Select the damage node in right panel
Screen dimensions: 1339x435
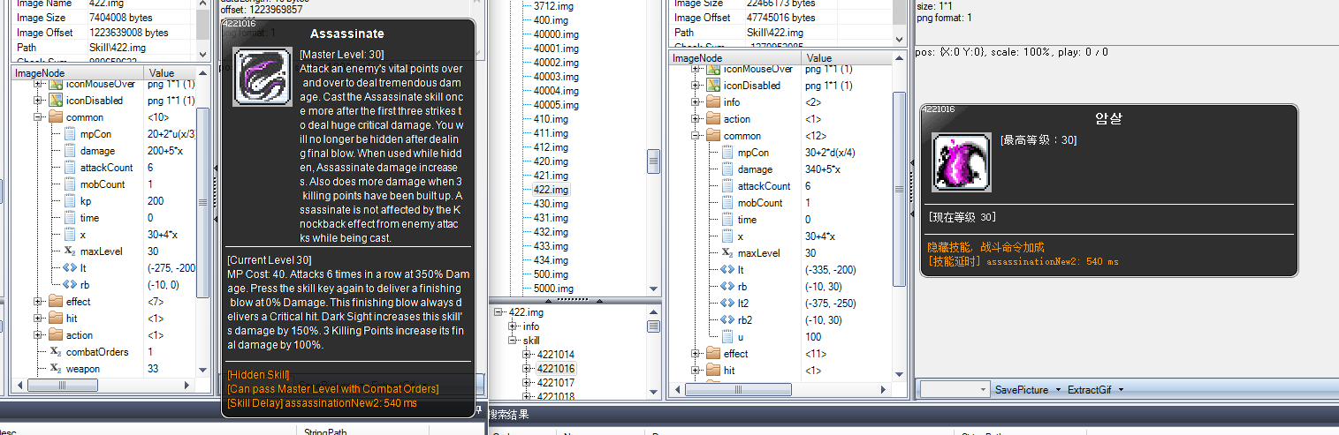coord(755,169)
